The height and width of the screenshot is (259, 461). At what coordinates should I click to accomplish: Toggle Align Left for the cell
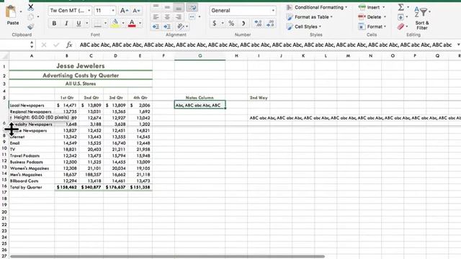[156, 17]
